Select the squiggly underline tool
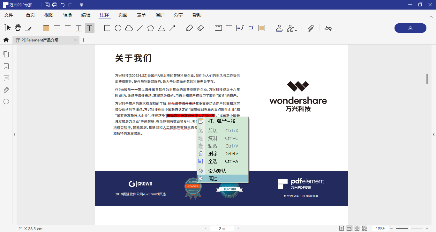The image size is (436, 232). point(79,28)
